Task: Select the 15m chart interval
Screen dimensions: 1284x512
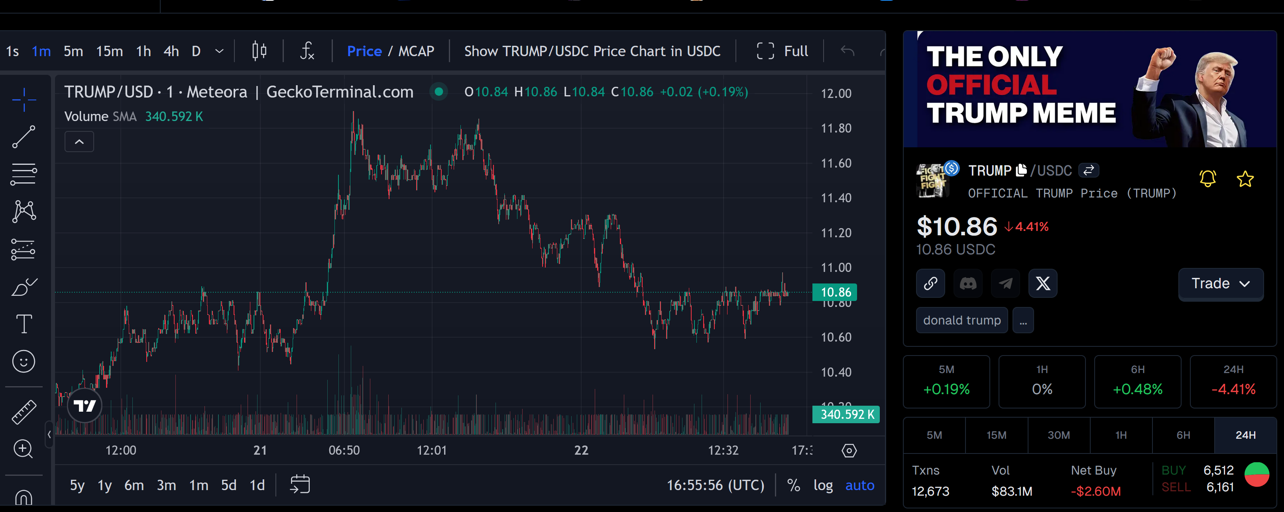Action: point(109,51)
